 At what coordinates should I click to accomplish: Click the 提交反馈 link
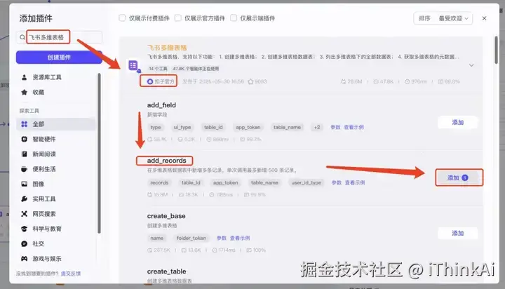(71, 274)
